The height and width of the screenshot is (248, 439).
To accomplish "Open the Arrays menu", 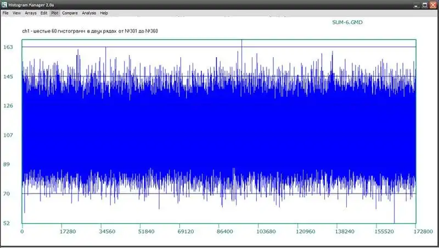I will pyautogui.click(x=31, y=13).
